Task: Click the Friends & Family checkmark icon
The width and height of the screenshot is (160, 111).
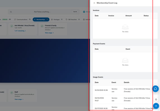Action: tap(42, 26)
